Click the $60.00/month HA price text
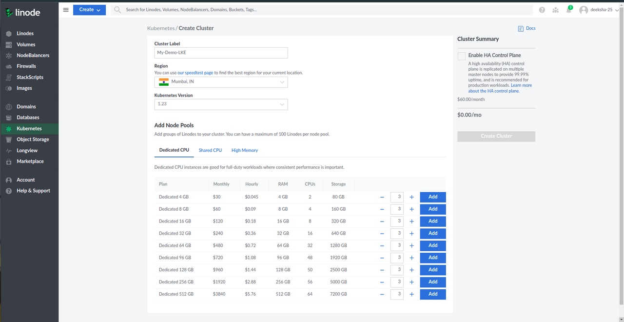The height and width of the screenshot is (322, 624). click(x=471, y=100)
